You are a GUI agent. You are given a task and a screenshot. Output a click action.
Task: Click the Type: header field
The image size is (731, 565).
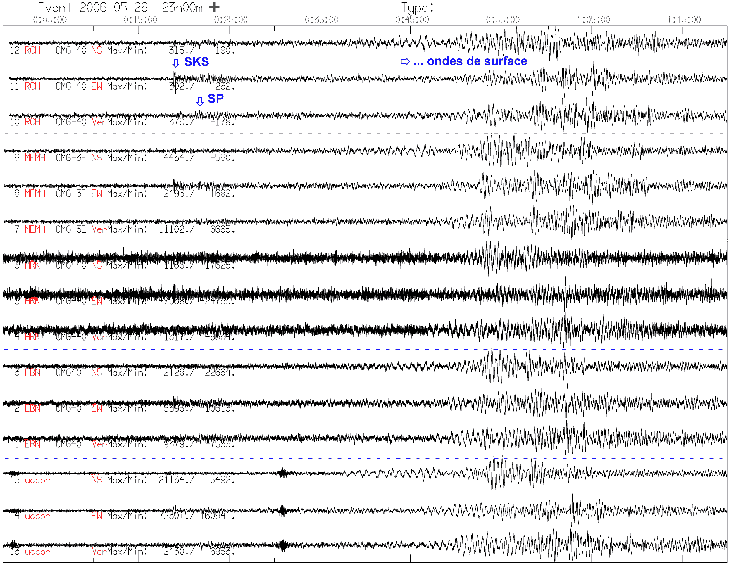(x=417, y=8)
